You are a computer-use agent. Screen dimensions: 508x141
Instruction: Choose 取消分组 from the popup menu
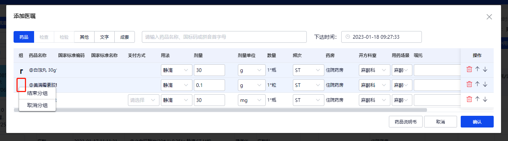pyautogui.click(x=37, y=105)
